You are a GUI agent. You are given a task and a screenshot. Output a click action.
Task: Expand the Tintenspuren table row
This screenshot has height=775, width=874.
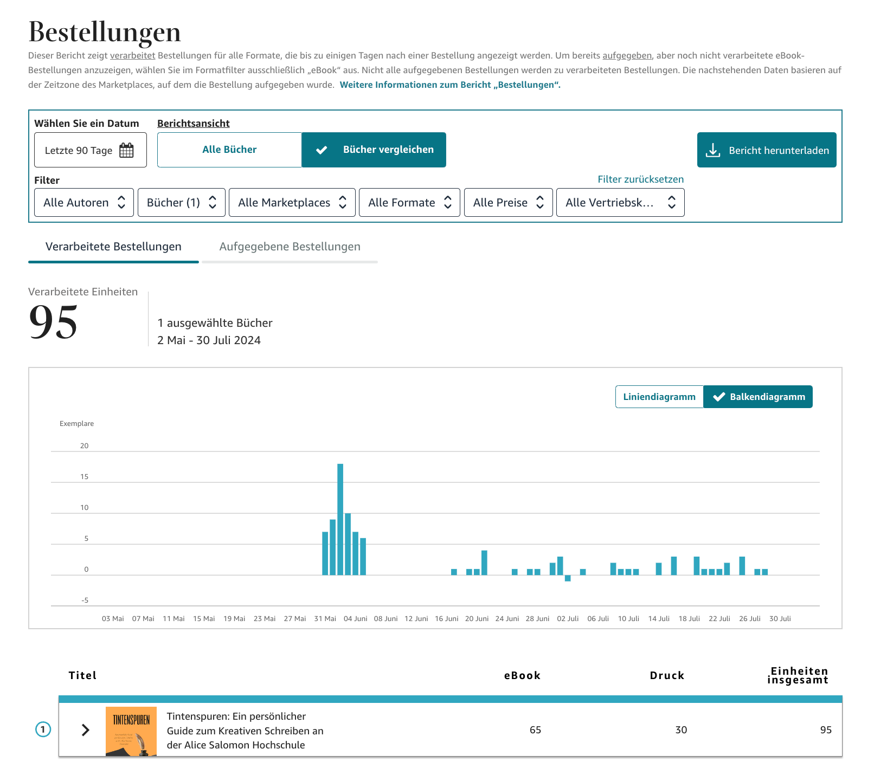85,730
